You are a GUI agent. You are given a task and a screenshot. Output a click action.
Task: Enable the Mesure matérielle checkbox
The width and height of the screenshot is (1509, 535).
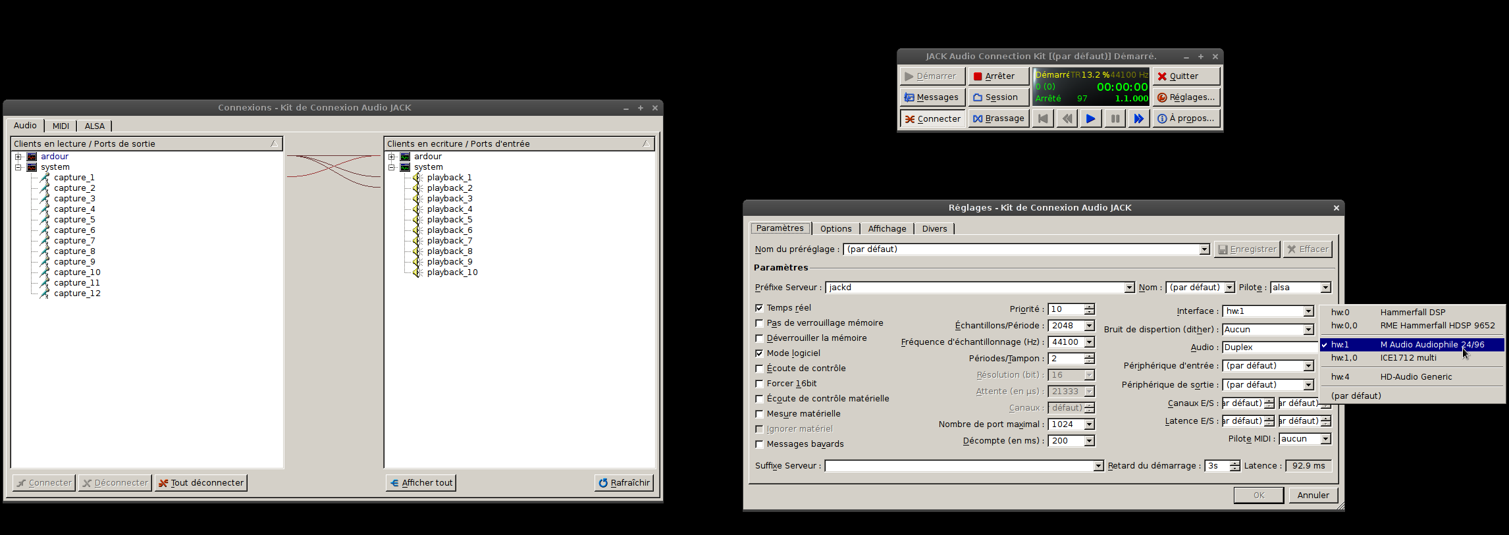[x=759, y=414]
